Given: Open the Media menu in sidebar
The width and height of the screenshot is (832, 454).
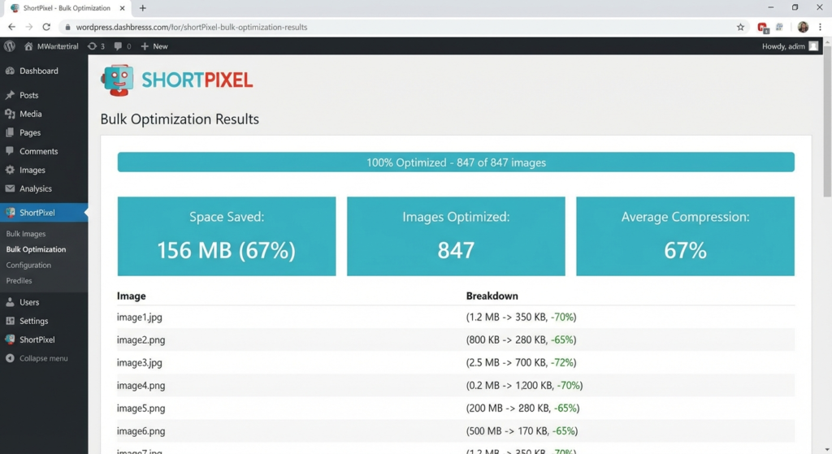Looking at the screenshot, I should pyautogui.click(x=30, y=114).
